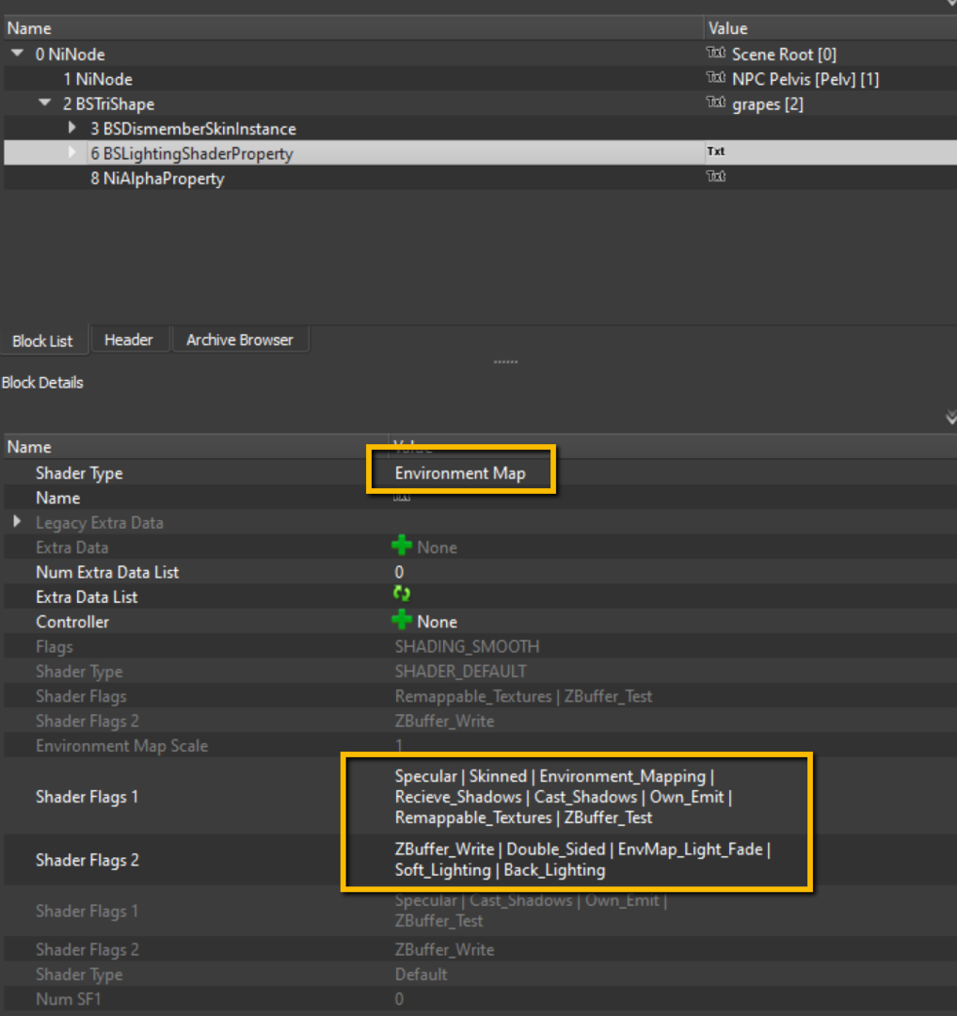
Task: Click the SHADING_SMOOTH flags value
Action: tap(467, 646)
